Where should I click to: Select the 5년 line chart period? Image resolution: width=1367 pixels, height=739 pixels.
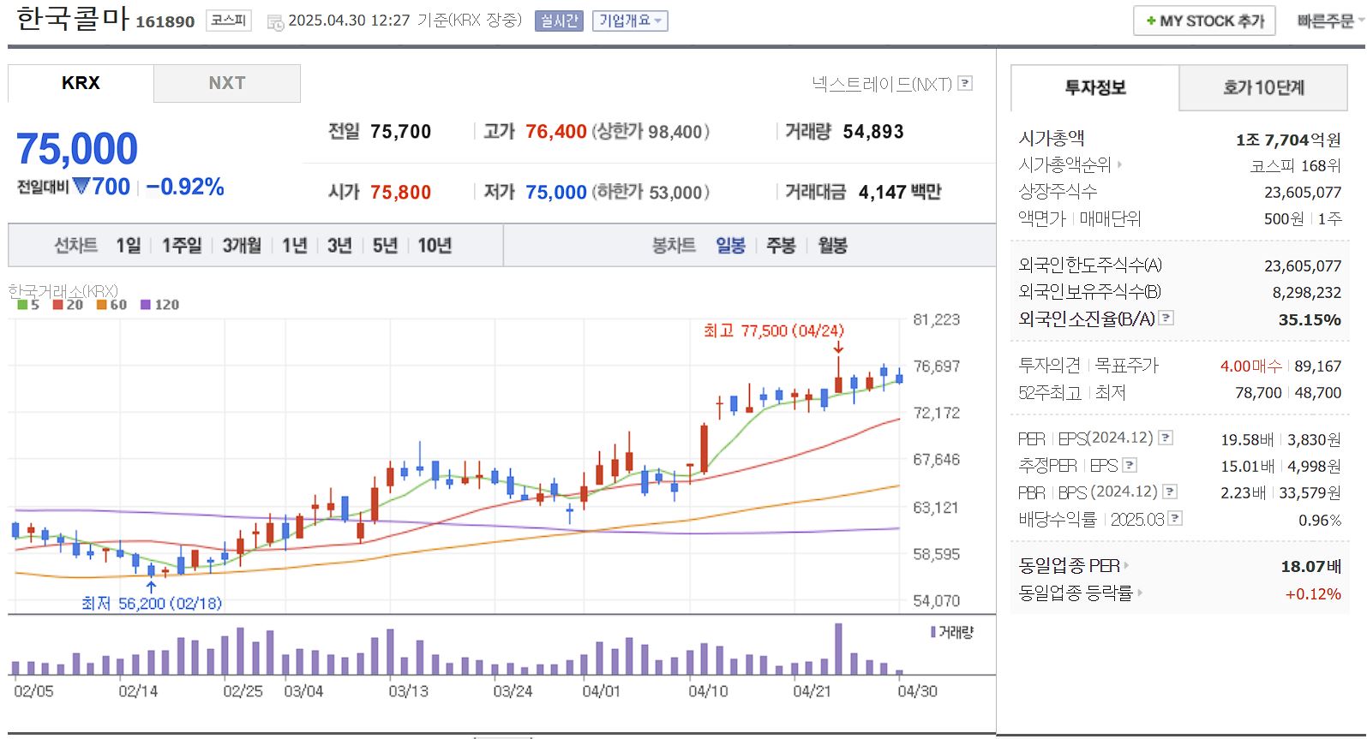tap(385, 246)
